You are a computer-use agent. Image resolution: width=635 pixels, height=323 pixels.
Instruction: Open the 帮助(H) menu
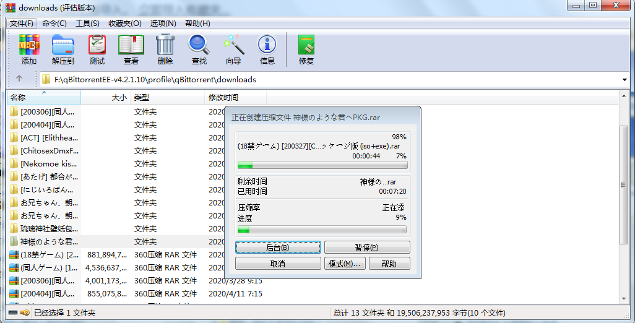coord(197,24)
